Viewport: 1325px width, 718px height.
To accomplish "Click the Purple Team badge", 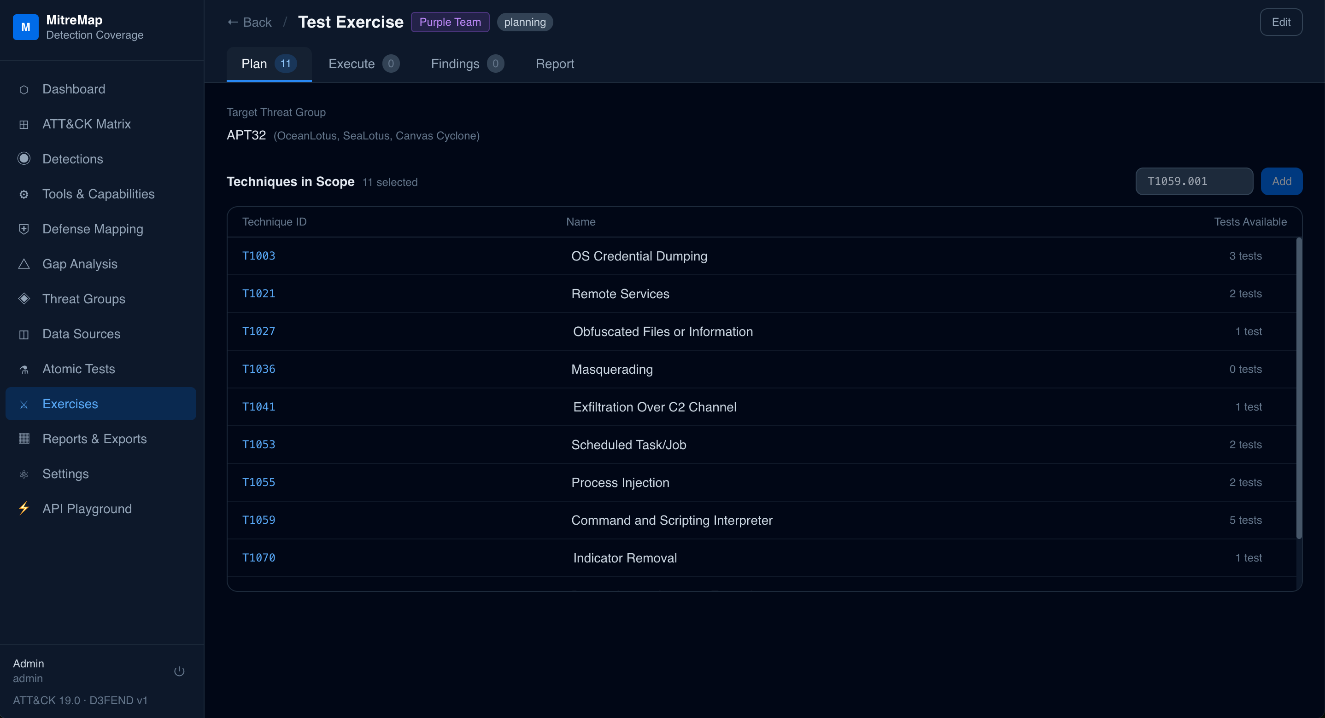I will pyautogui.click(x=450, y=22).
